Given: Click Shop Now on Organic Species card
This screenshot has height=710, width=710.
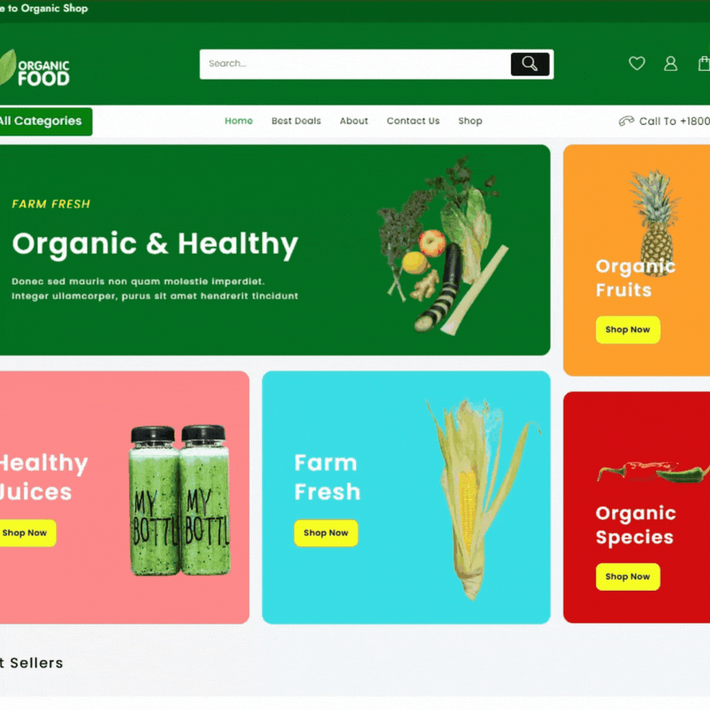Looking at the screenshot, I should (628, 577).
